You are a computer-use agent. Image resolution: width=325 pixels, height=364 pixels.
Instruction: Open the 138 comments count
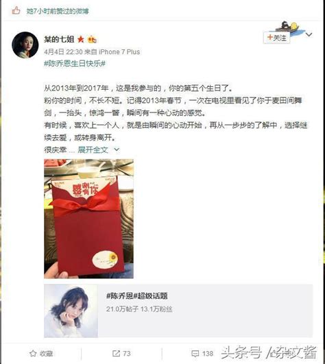coord(208,353)
